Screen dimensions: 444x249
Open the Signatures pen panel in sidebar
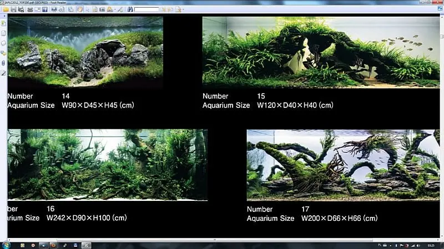(3, 73)
